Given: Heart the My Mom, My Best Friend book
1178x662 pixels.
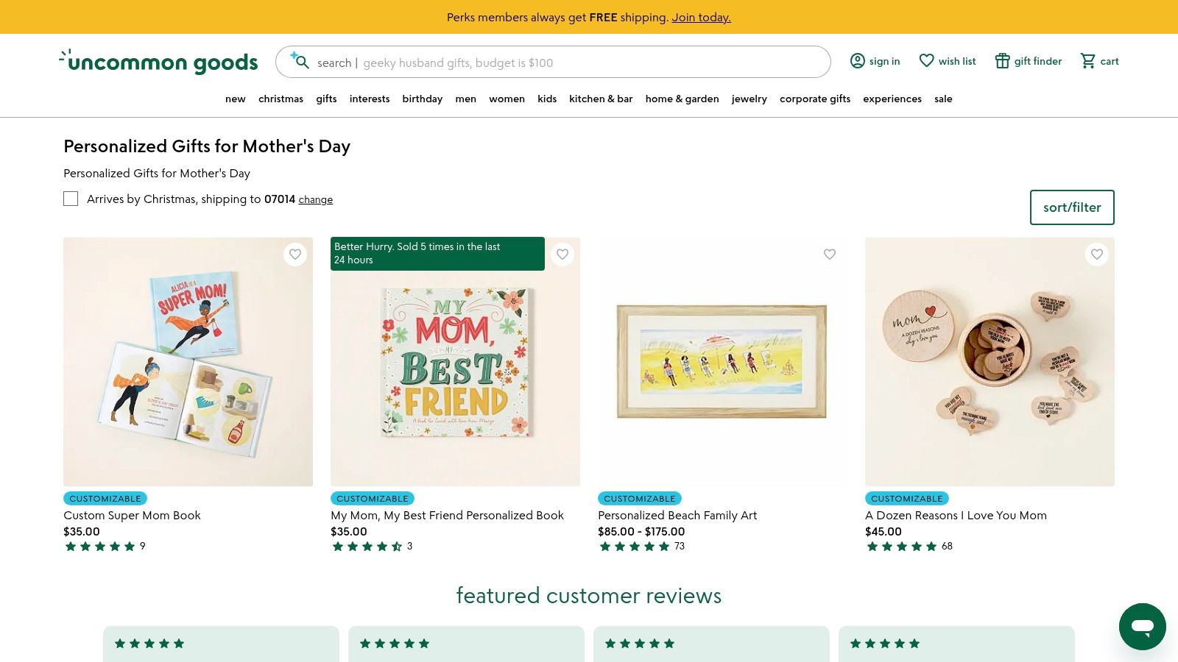Looking at the screenshot, I should (562, 255).
